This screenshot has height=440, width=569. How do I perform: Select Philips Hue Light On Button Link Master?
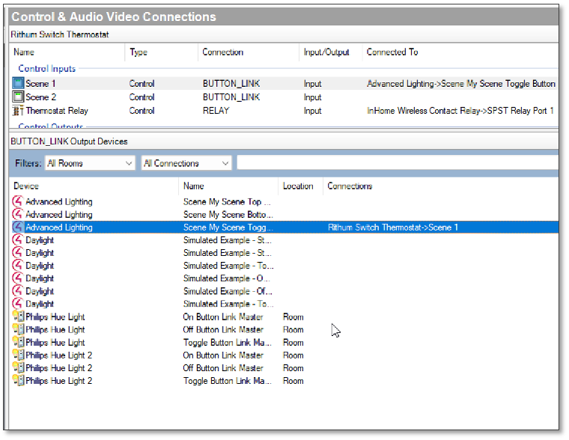tap(223, 317)
